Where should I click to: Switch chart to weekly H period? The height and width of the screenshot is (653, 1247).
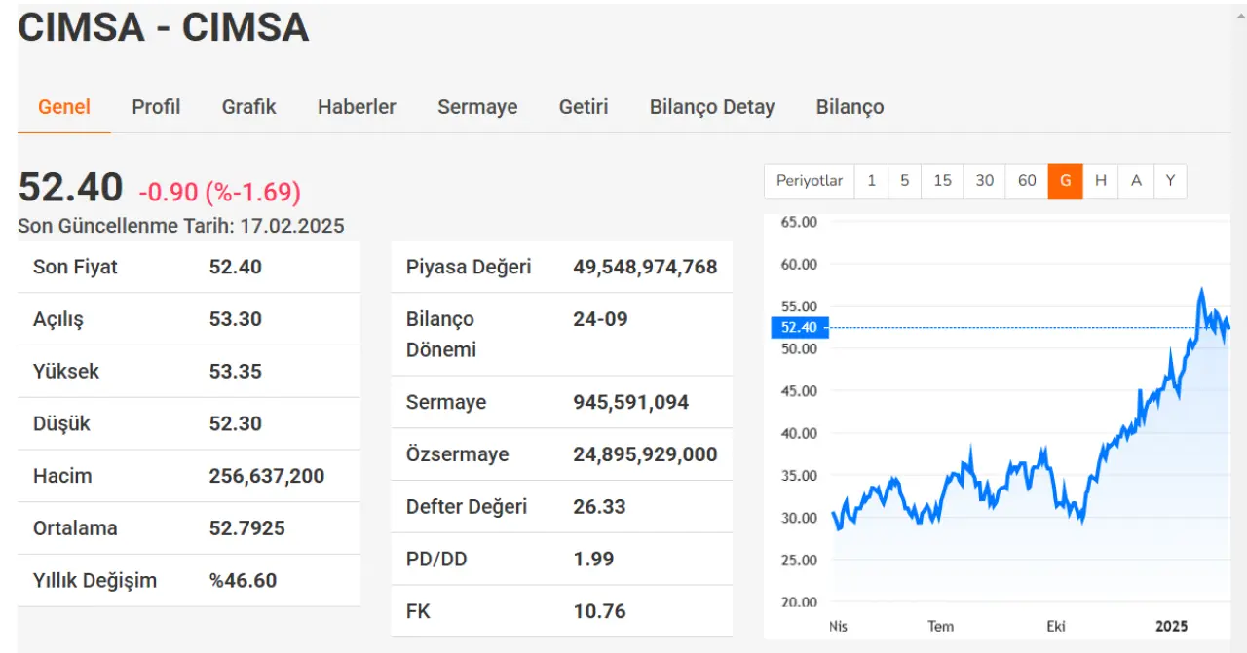(1100, 181)
